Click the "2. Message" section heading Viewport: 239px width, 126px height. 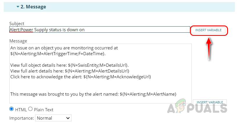[33, 7]
